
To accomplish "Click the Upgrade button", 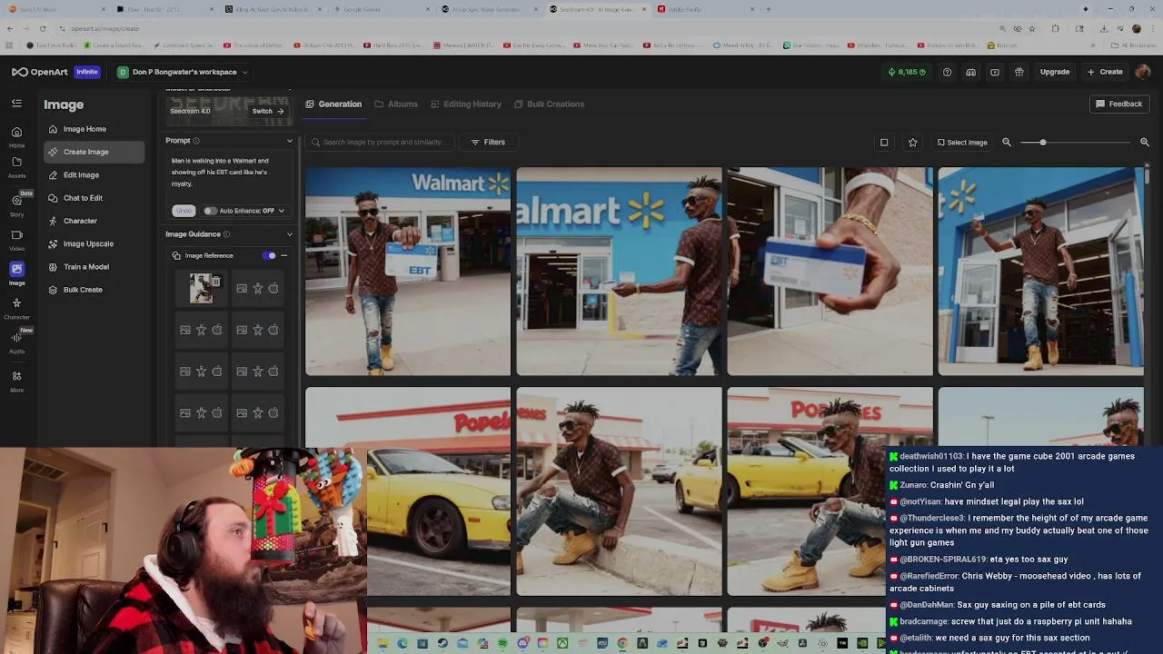I will 1055,72.
